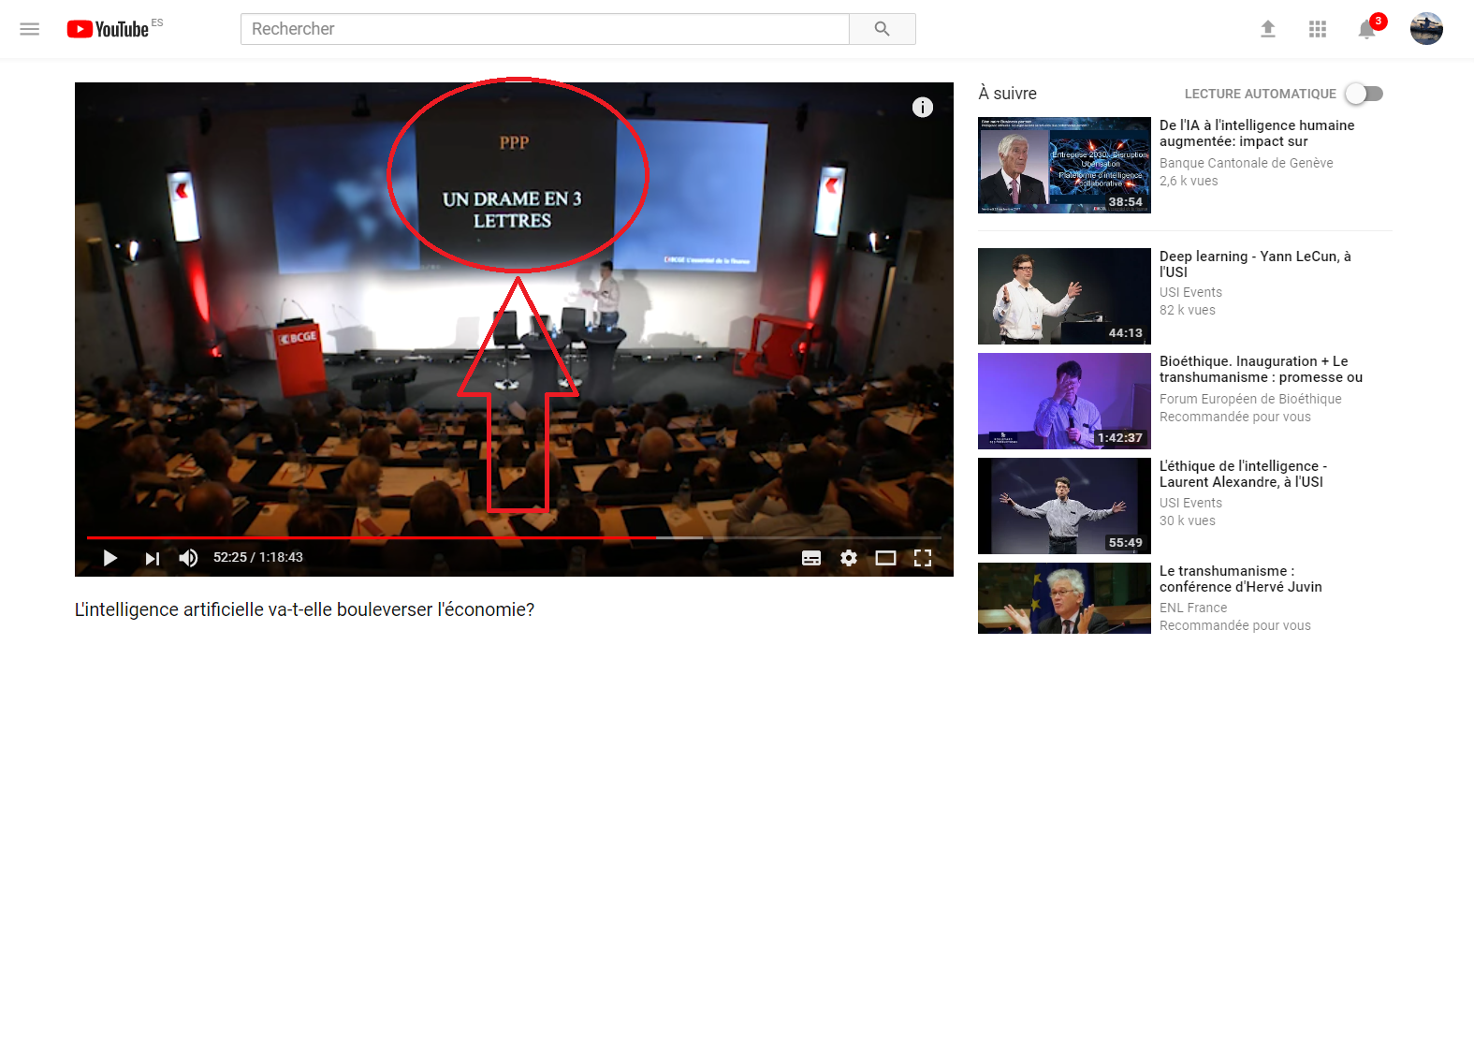
Task: Click the Rechercher search field
Action: pos(545,29)
